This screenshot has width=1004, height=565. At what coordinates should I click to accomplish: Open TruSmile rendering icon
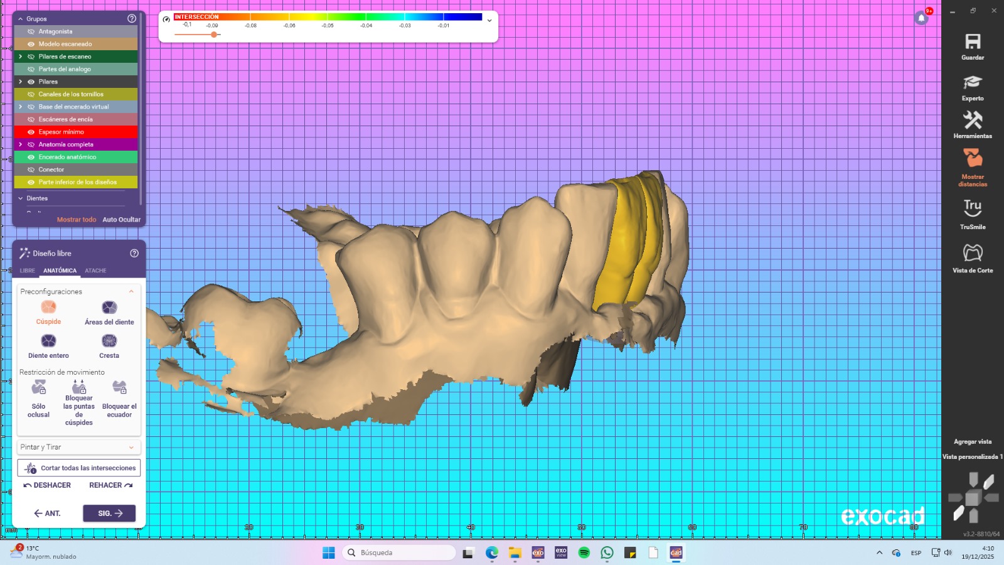[972, 207]
